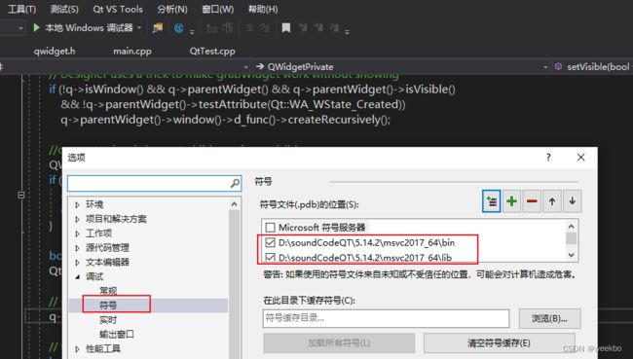
Task: Click the purple setVisible member icon
Action: [x=558, y=66]
